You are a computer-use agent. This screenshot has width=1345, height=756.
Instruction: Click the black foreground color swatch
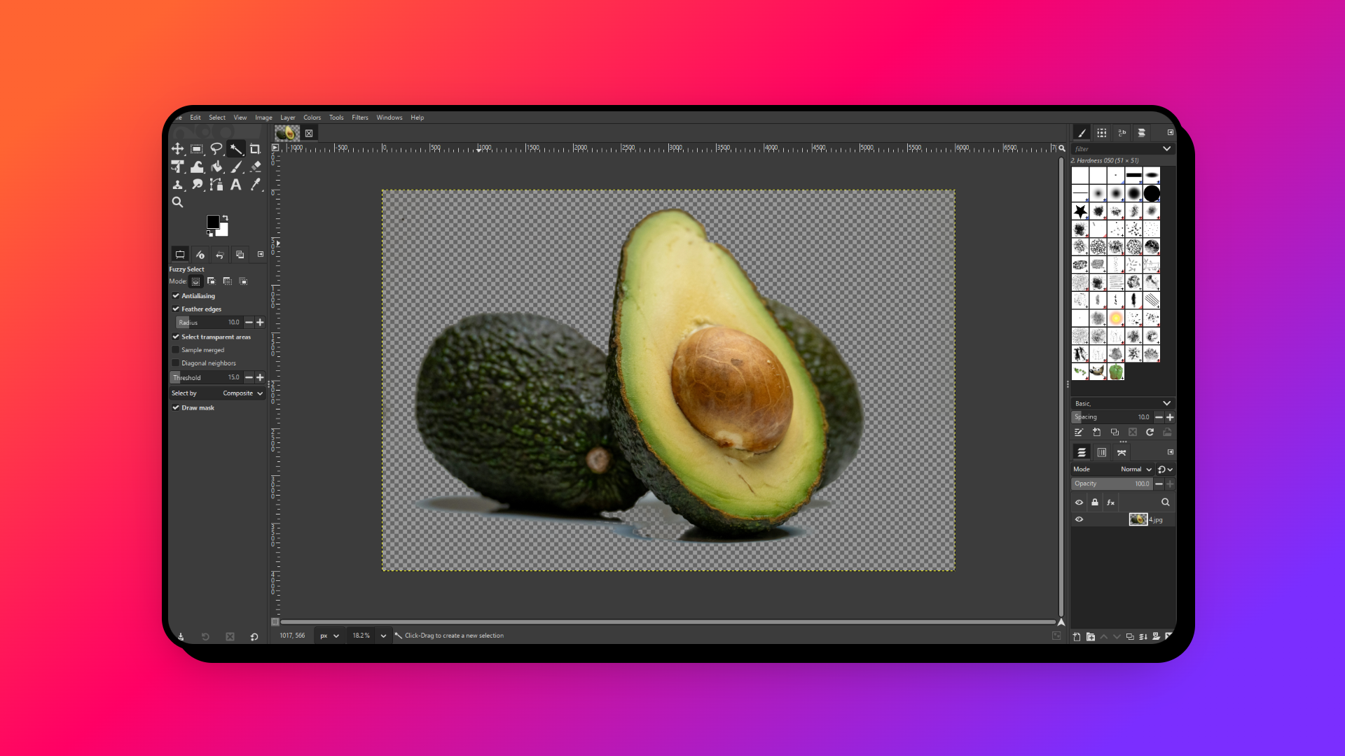pos(212,222)
